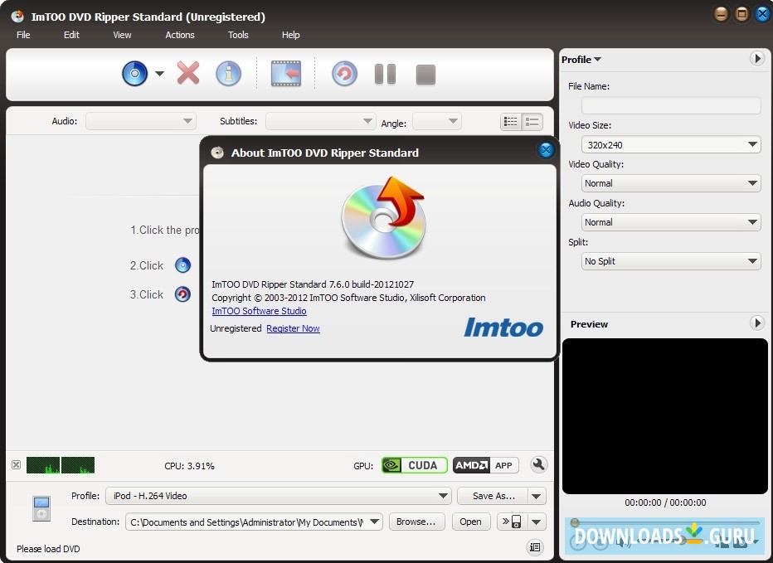773x563 pixels.
Task: Click the red X Remove icon
Action: 188,74
